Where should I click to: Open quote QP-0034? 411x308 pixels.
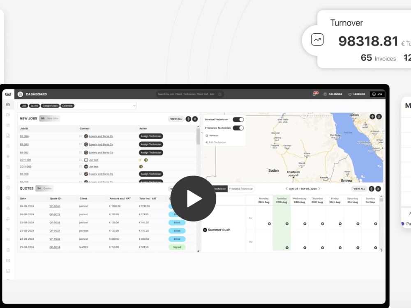click(x=55, y=247)
